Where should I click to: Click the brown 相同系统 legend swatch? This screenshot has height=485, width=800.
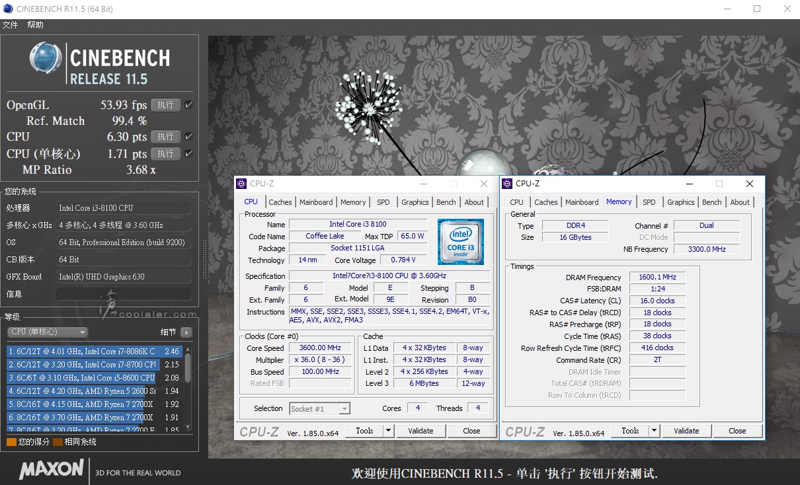pos(58,442)
